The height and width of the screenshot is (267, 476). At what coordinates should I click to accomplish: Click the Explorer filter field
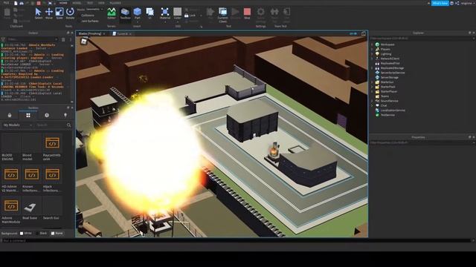[421, 39]
